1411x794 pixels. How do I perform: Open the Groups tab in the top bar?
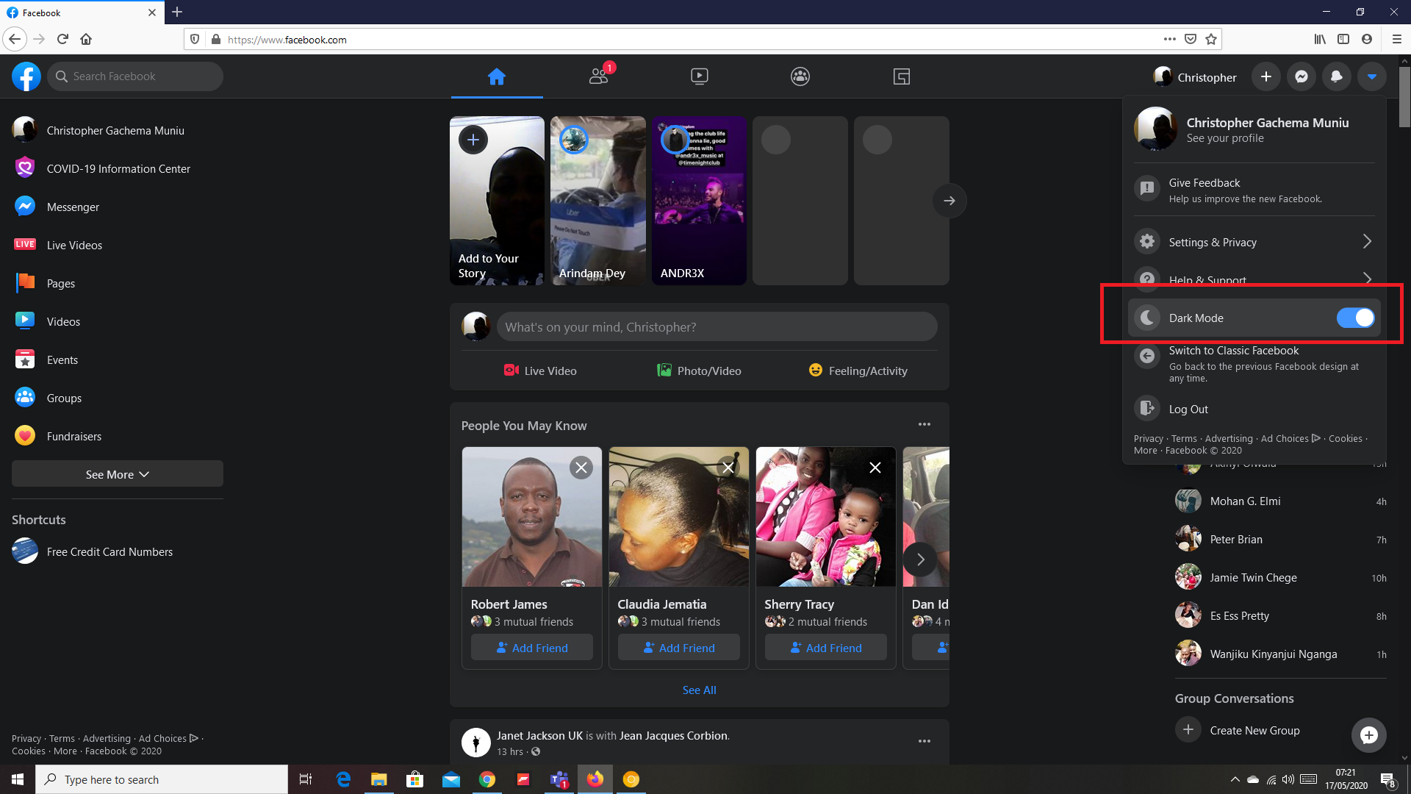[800, 76]
